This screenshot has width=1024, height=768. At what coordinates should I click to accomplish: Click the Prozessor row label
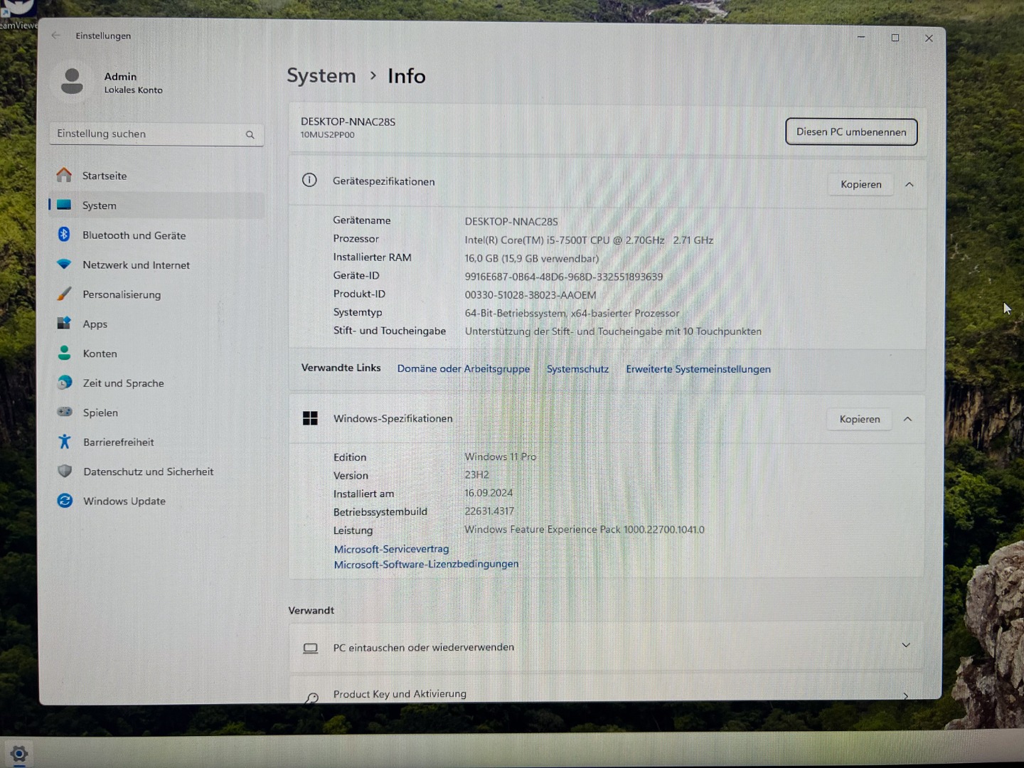(x=356, y=239)
